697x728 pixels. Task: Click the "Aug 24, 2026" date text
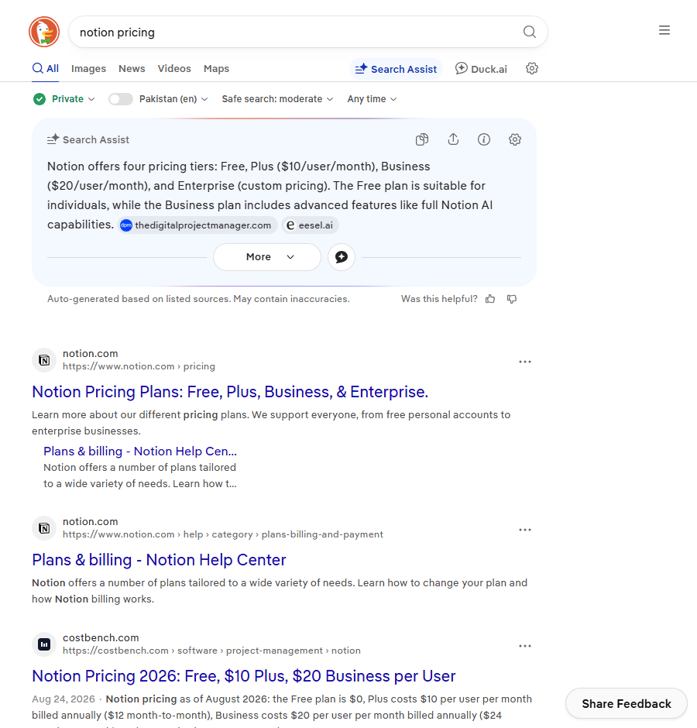(64, 699)
